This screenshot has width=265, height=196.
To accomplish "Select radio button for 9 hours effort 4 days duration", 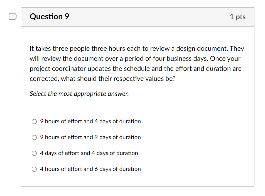I will point(34,122).
